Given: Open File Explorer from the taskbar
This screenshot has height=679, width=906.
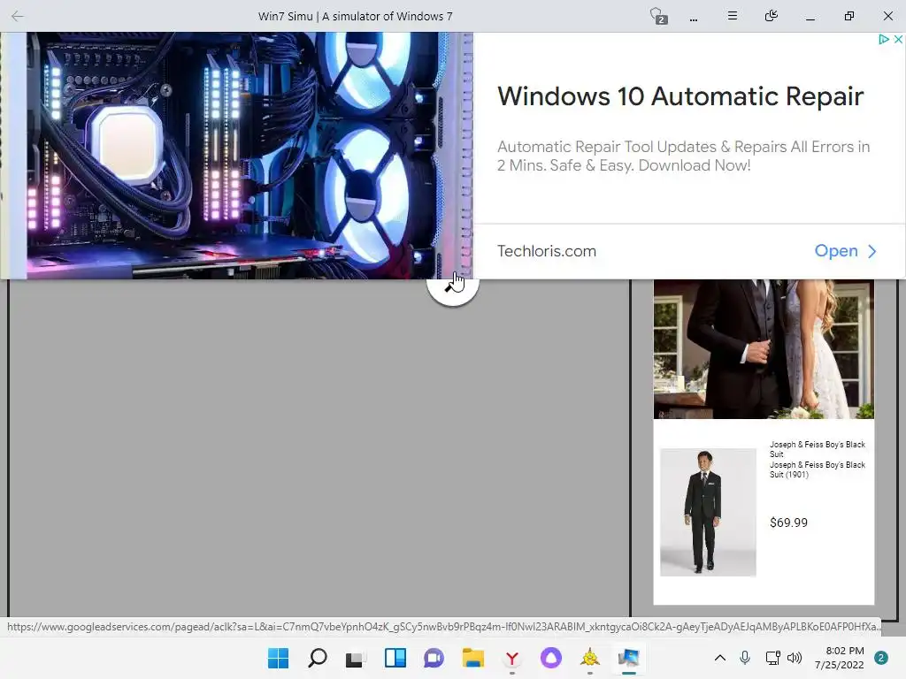Looking at the screenshot, I should pyautogui.click(x=472, y=658).
